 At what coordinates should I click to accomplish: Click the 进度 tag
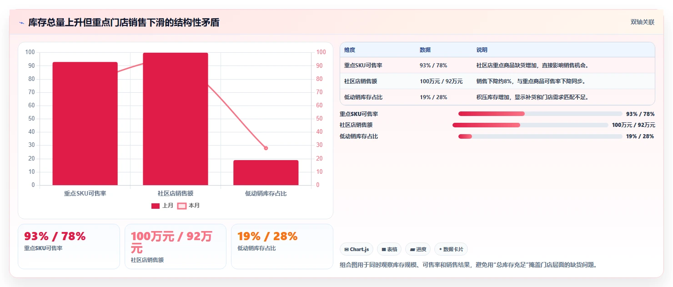point(418,249)
